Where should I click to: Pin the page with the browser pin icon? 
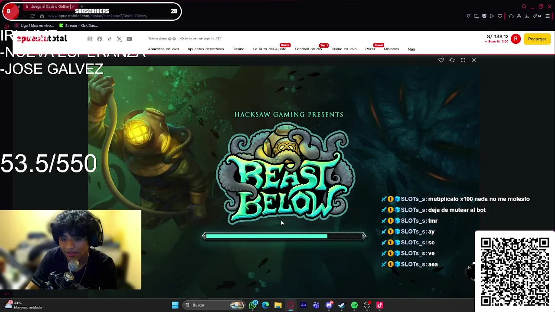pyautogui.click(x=469, y=16)
